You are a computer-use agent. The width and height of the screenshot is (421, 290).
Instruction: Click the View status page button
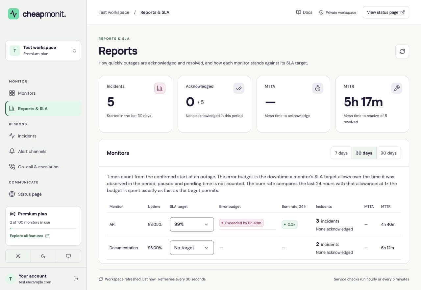[x=386, y=12]
